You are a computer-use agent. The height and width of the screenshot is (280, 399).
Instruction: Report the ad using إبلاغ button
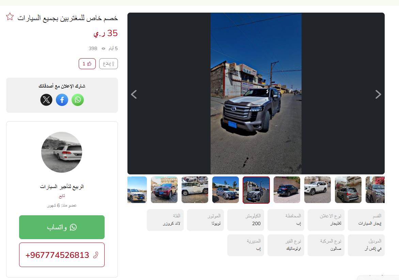tap(108, 64)
